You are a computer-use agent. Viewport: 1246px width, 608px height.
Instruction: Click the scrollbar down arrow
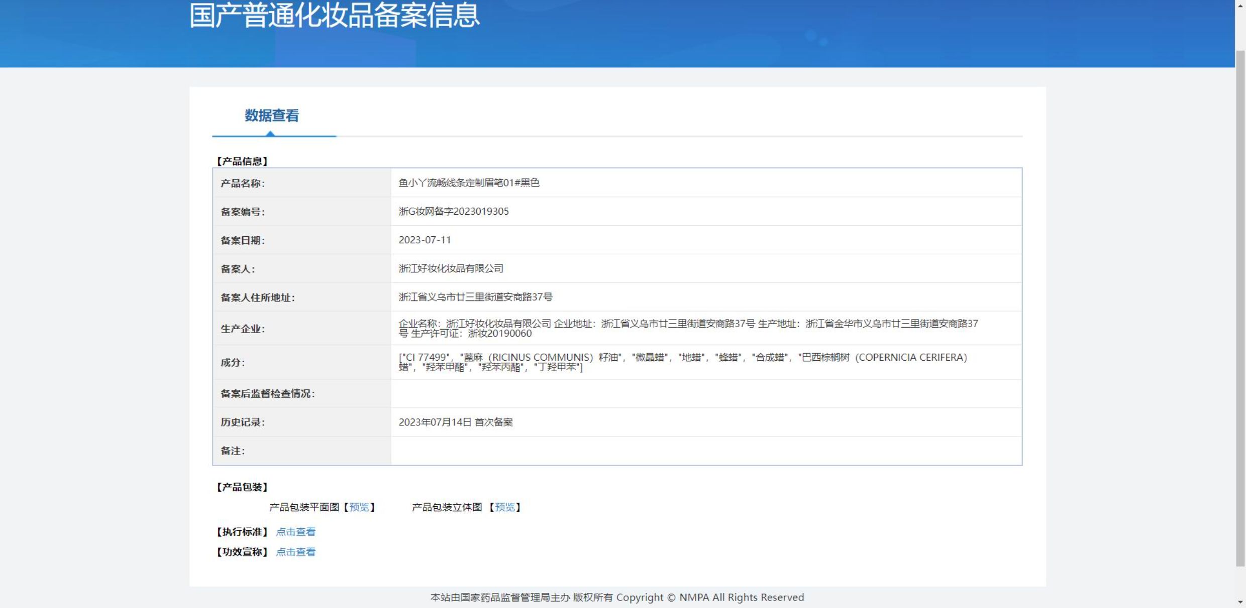click(1240, 602)
